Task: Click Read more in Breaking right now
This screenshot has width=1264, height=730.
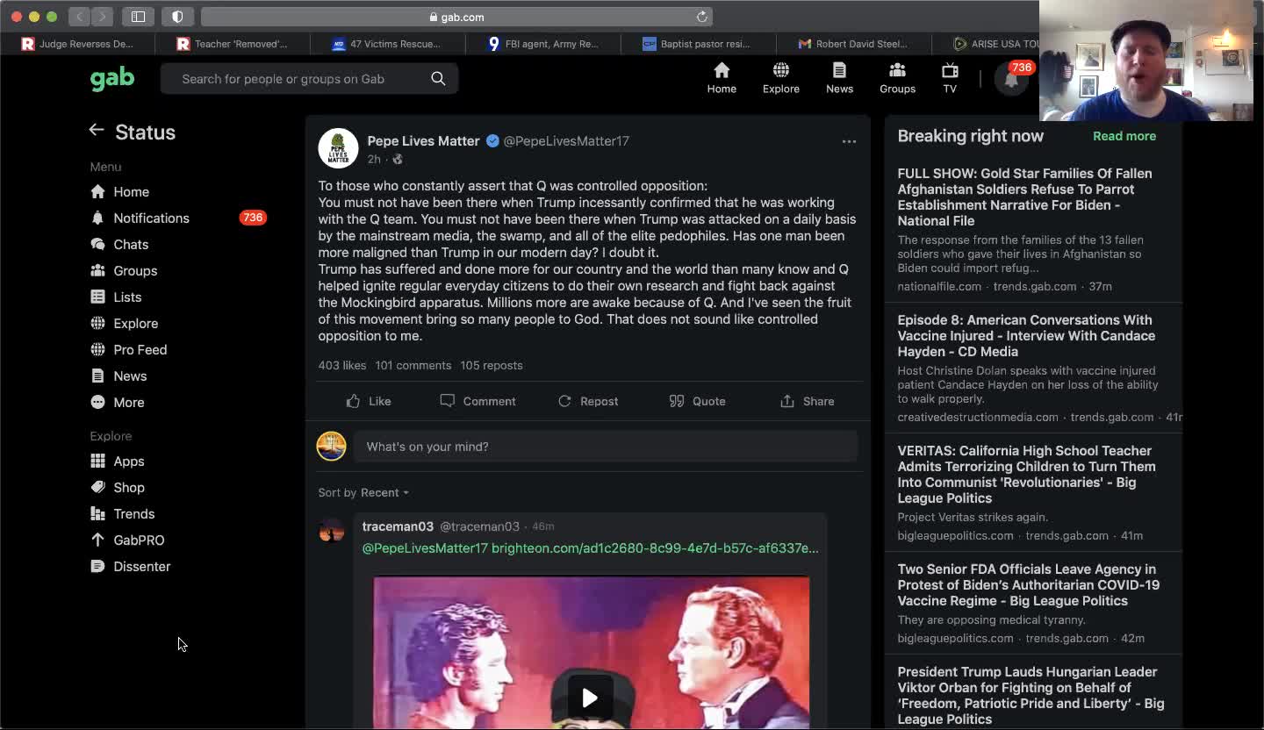Action: click(1124, 136)
